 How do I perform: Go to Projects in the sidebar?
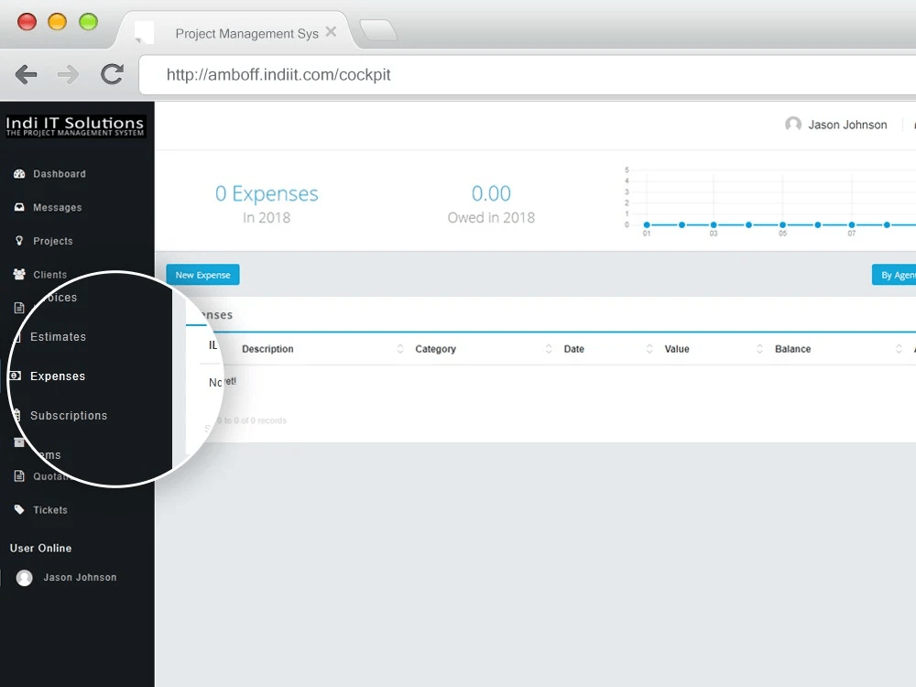coord(52,241)
